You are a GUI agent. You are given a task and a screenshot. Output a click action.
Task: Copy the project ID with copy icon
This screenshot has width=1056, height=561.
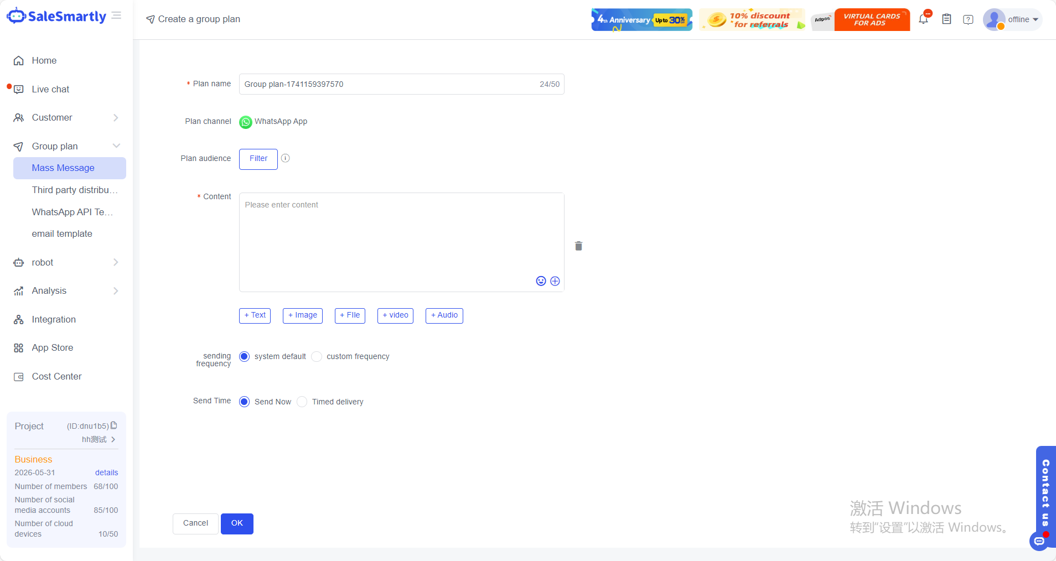114,425
